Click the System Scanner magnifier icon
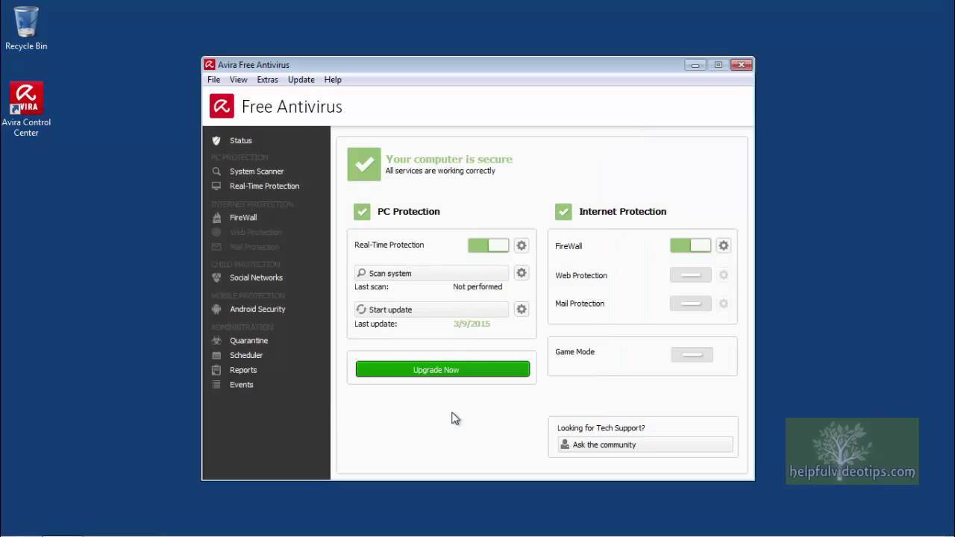Image resolution: width=955 pixels, height=537 pixels. pyautogui.click(x=216, y=172)
